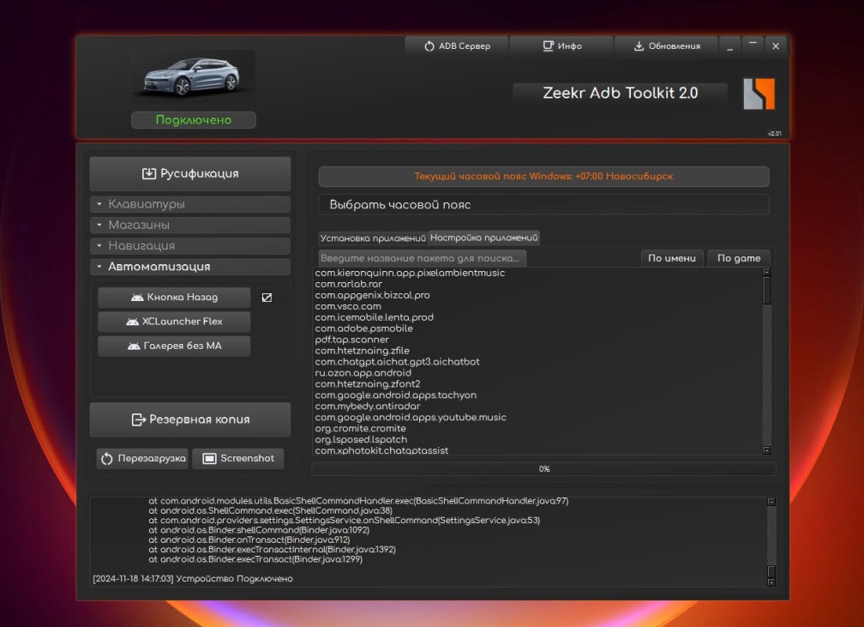Viewport: 864px width, 627px height.
Task: Select com.kieronquinn.app.pixelambientmusic package
Action: click(410, 273)
